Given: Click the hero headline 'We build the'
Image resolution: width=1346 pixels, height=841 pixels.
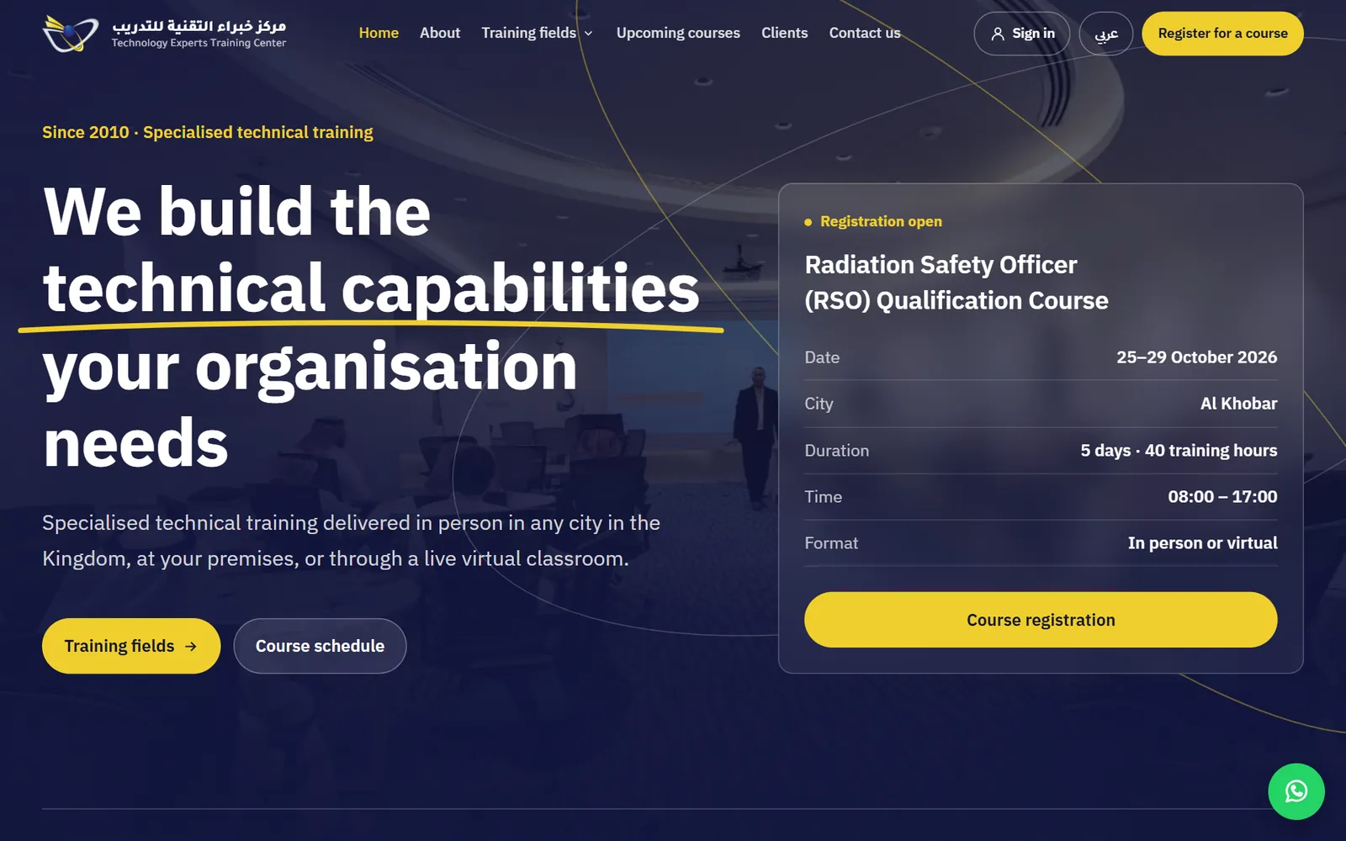Looking at the screenshot, I should (x=237, y=211).
